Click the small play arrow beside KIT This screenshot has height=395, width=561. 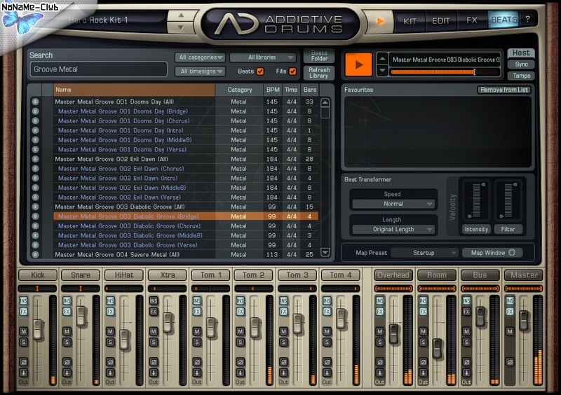[x=380, y=21]
